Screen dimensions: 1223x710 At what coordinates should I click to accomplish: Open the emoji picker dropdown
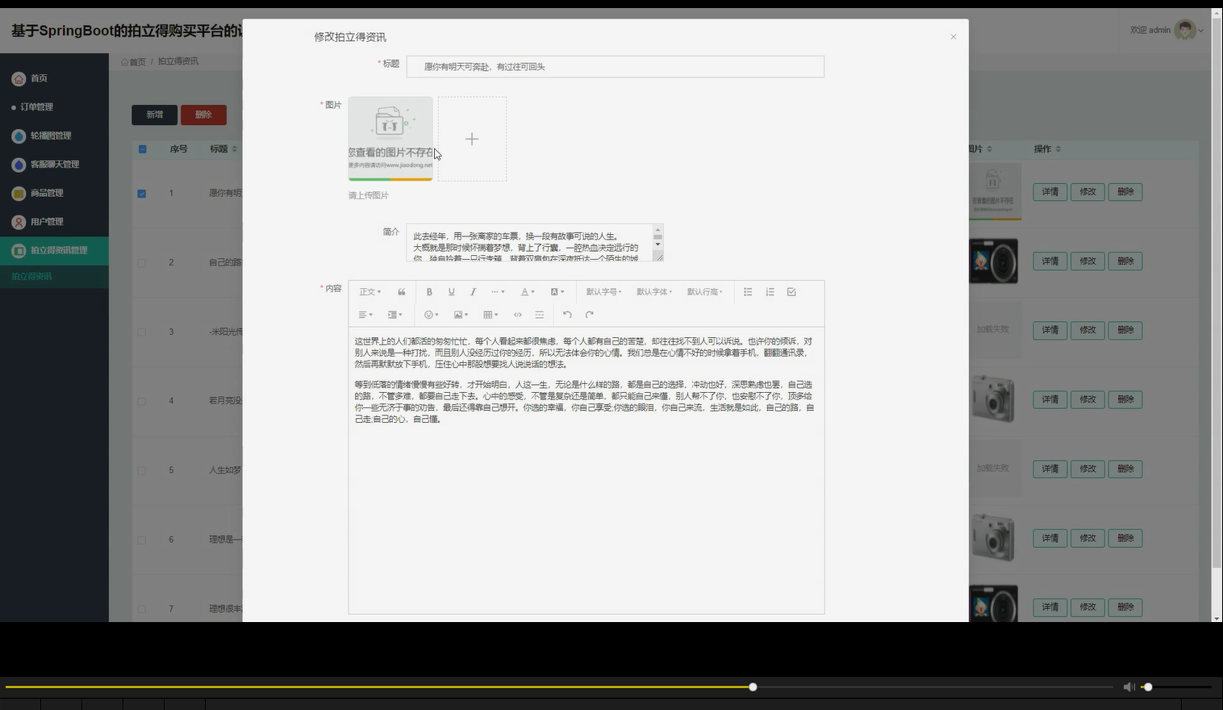click(x=432, y=315)
